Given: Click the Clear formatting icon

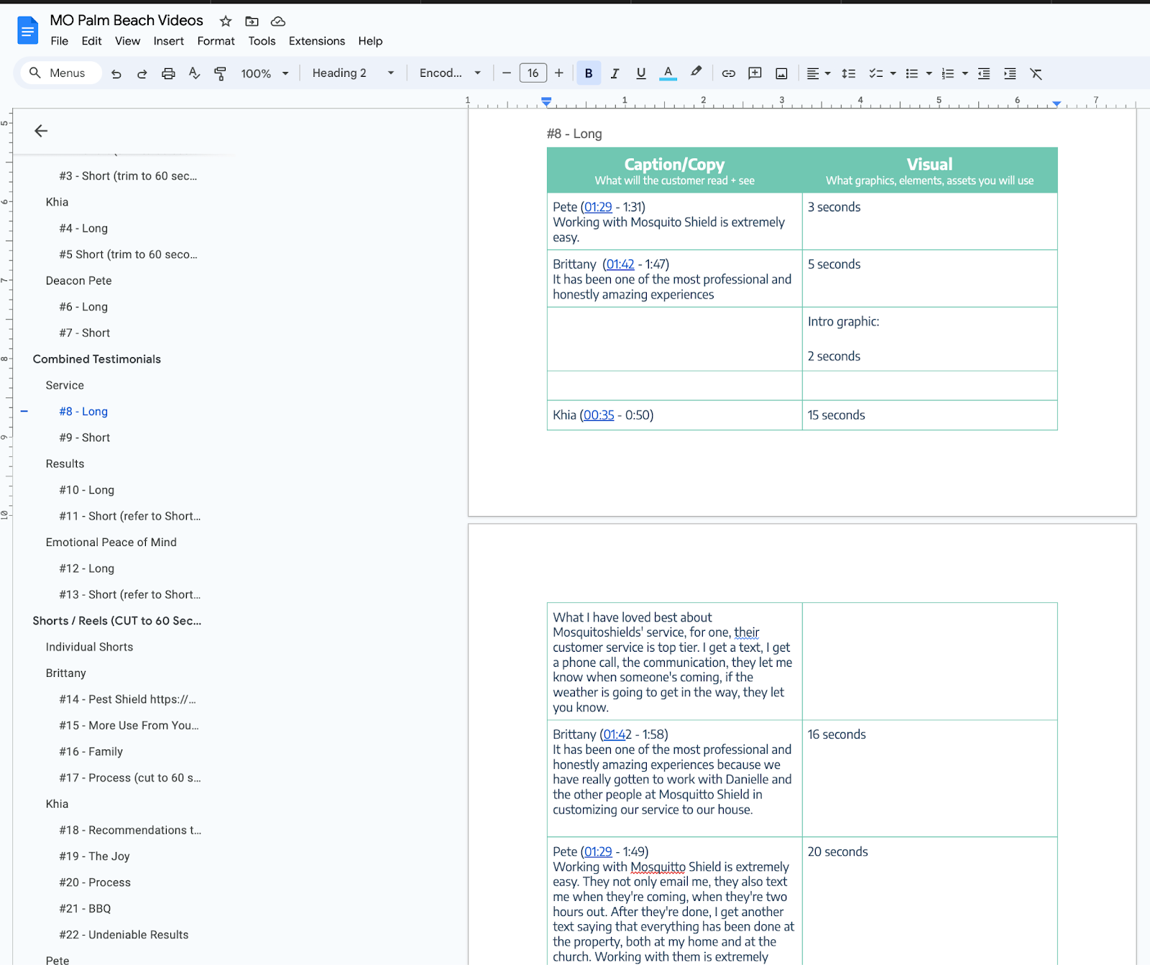Looking at the screenshot, I should tap(1036, 73).
